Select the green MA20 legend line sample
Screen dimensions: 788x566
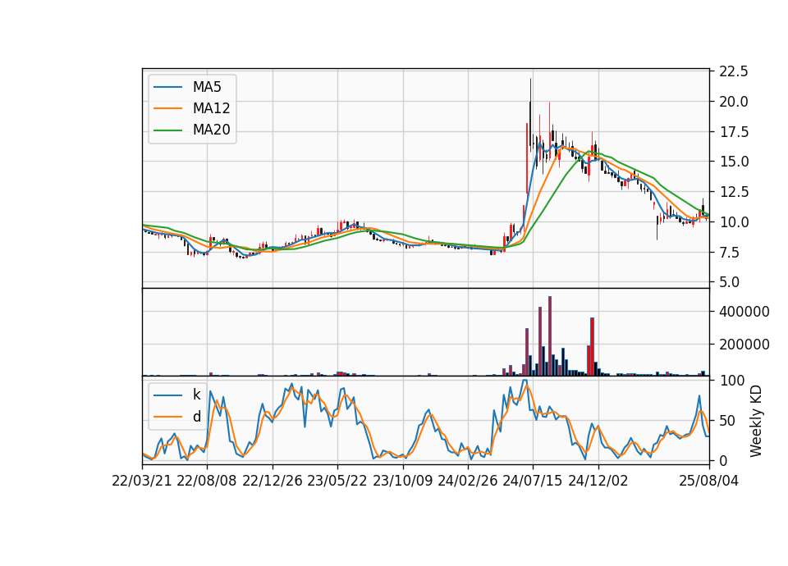pyautogui.click(x=167, y=130)
